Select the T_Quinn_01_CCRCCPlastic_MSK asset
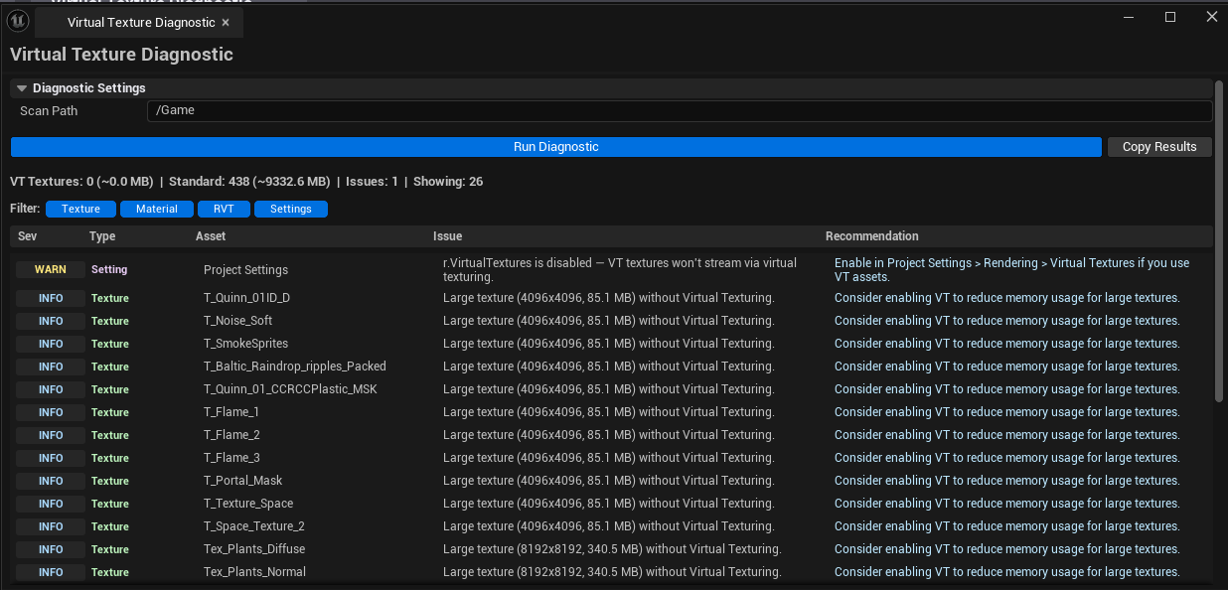Screen dimensions: 1228x590 coord(290,389)
